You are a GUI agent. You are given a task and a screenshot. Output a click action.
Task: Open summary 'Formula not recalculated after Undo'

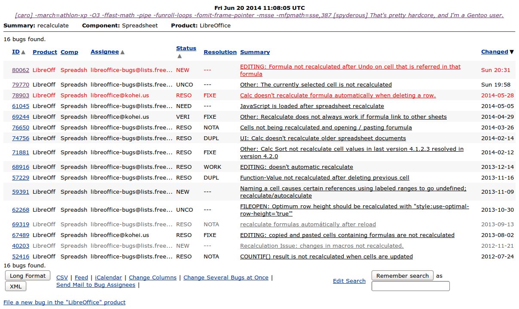(350, 70)
